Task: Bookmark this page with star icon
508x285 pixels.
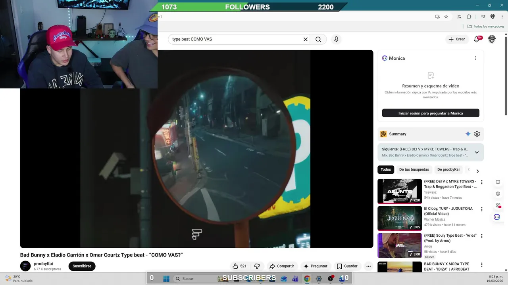Action: 446,17
